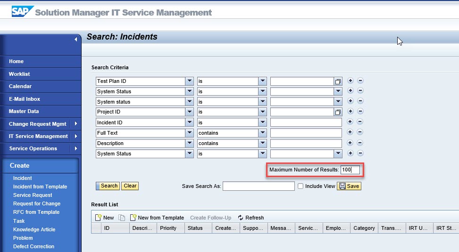Click the Maximum Number of Results field
This screenshot has width=459, height=252.
tap(351, 170)
